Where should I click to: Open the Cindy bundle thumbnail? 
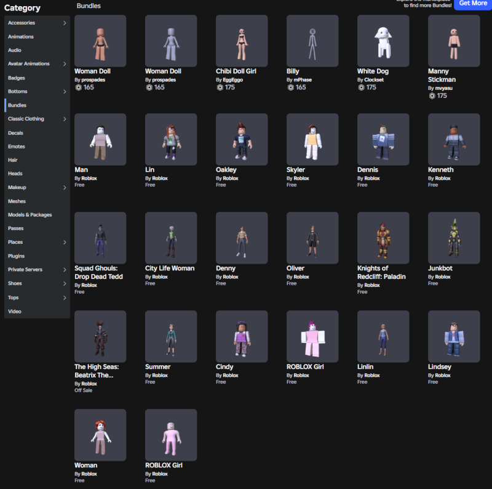(x=242, y=336)
